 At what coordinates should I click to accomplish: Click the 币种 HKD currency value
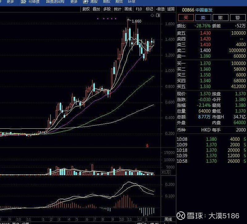[x=206, y=130]
